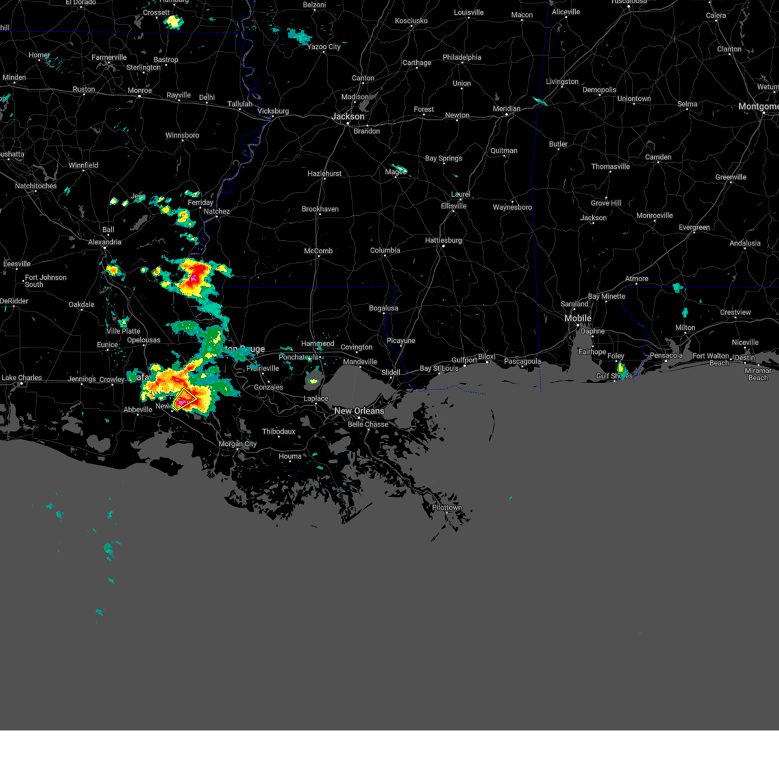Click the Opelousas label

point(143,340)
